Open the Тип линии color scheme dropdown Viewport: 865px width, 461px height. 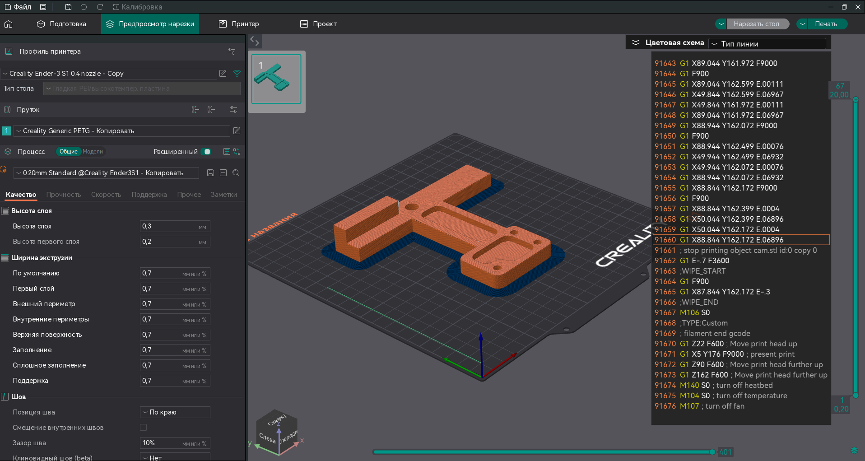tap(767, 44)
